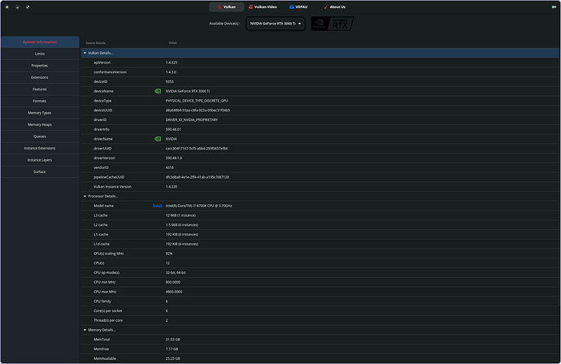Screen dimensions: 561x364
Task: Switch to the Vulkan Video tab
Action: pyautogui.click(x=263, y=6)
